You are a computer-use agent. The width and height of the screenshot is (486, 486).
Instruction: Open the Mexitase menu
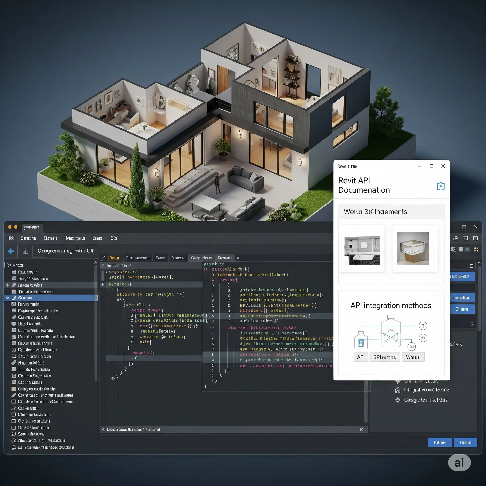pos(75,238)
